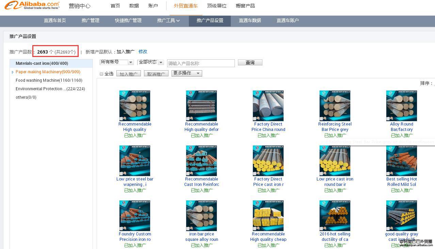Image resolution: width=435 pixels, height=249 pixels.
Task: Open 'Foundry Custom Precision iron ro' link
Action: coord(135,237)
